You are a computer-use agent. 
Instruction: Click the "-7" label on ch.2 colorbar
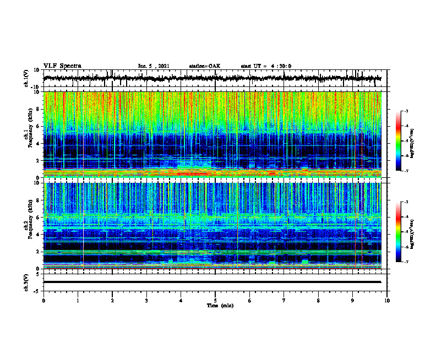tap(406, 262)
